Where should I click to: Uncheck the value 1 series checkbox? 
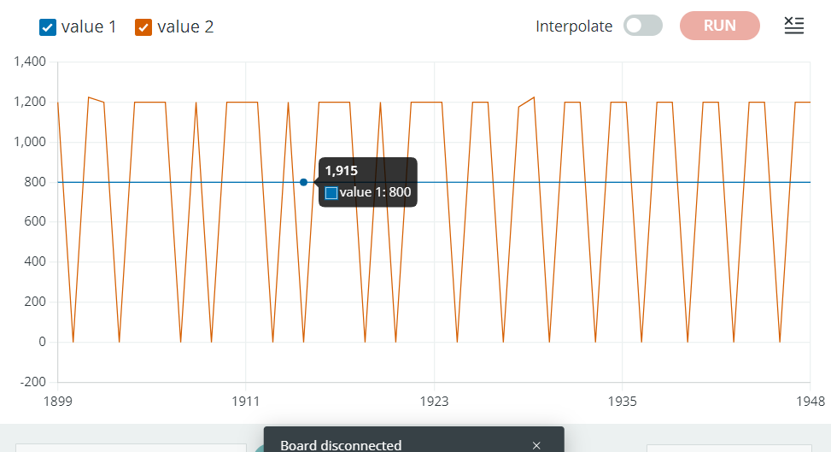coord(48,27)
